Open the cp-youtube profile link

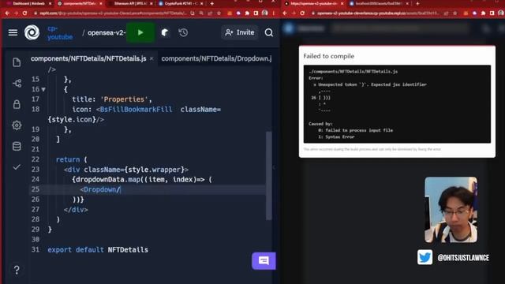pyautogui.click(x=60, y=32)
